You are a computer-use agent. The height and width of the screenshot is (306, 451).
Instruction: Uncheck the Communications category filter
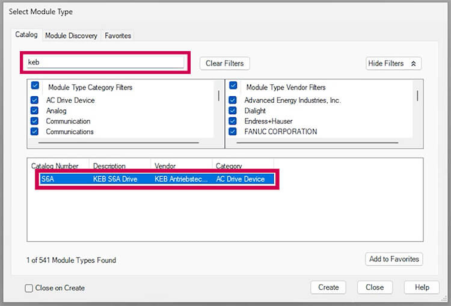point(34,132)
